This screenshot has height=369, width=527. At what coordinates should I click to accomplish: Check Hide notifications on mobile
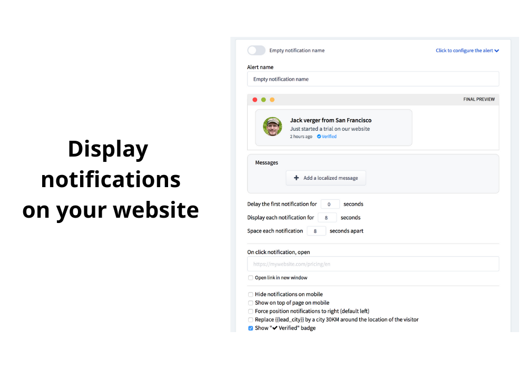tap(251, 295)
